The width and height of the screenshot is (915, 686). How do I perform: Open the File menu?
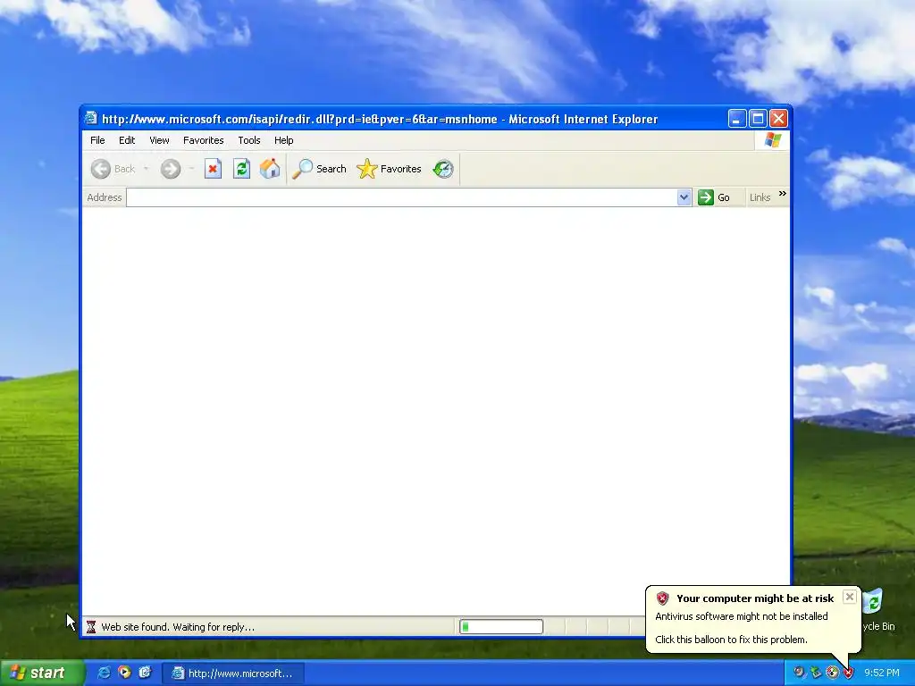pos(97,140)
